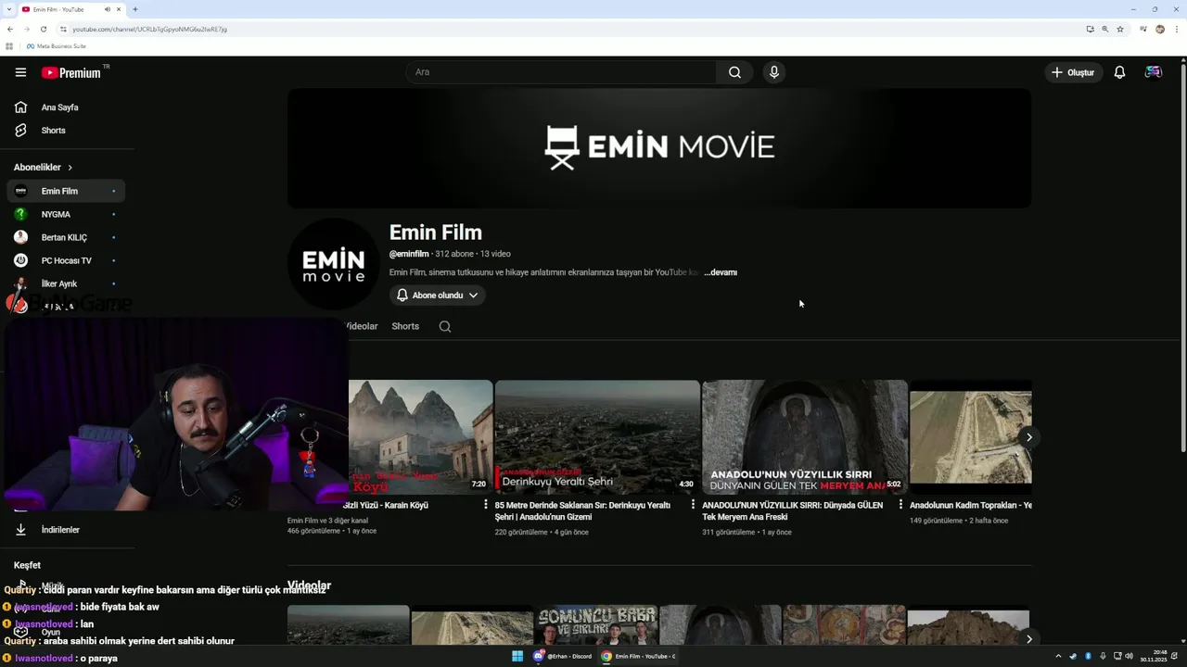Click the NYGMA channel avatar icon
This screenshot has width=1187, height=667.
click(x=20, y=214)
